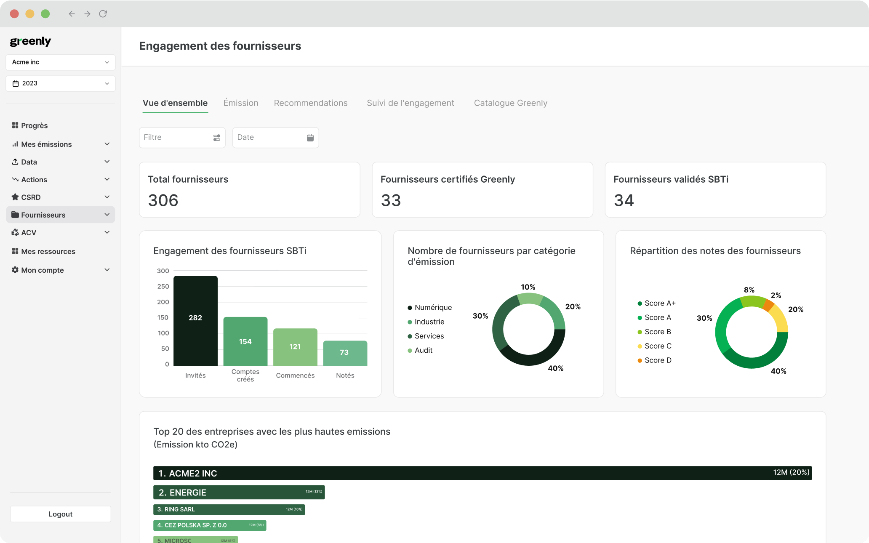Select the 2023 year dropdown
Viewport: 869px width, 543px height.
[x=61, y=83]
